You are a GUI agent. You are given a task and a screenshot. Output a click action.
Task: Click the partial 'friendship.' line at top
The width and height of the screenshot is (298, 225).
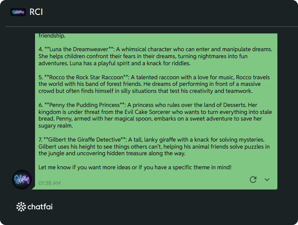52,36
